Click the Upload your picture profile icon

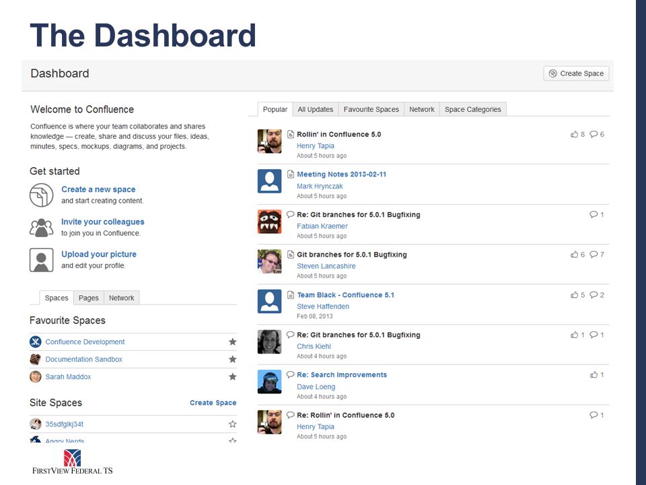[x=41, y=260]
